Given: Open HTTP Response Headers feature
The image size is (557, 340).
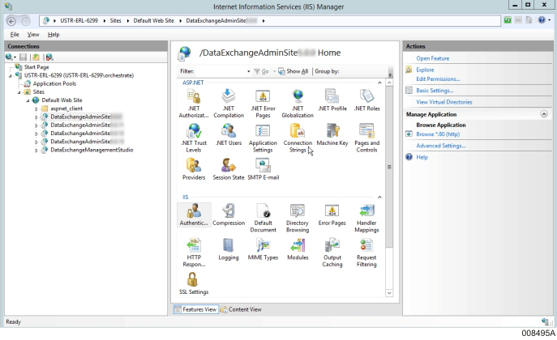Looking at the screenshot, I should coord(194,253).
